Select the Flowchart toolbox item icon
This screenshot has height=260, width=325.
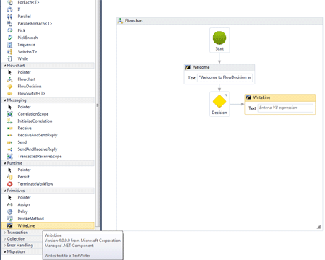click(9, 79)
